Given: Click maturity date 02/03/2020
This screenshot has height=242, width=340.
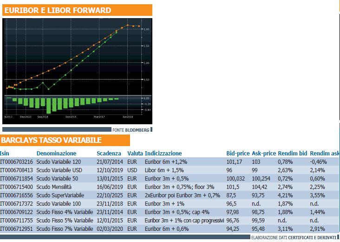Looking at the screenshot, I should tap(110, 229).
